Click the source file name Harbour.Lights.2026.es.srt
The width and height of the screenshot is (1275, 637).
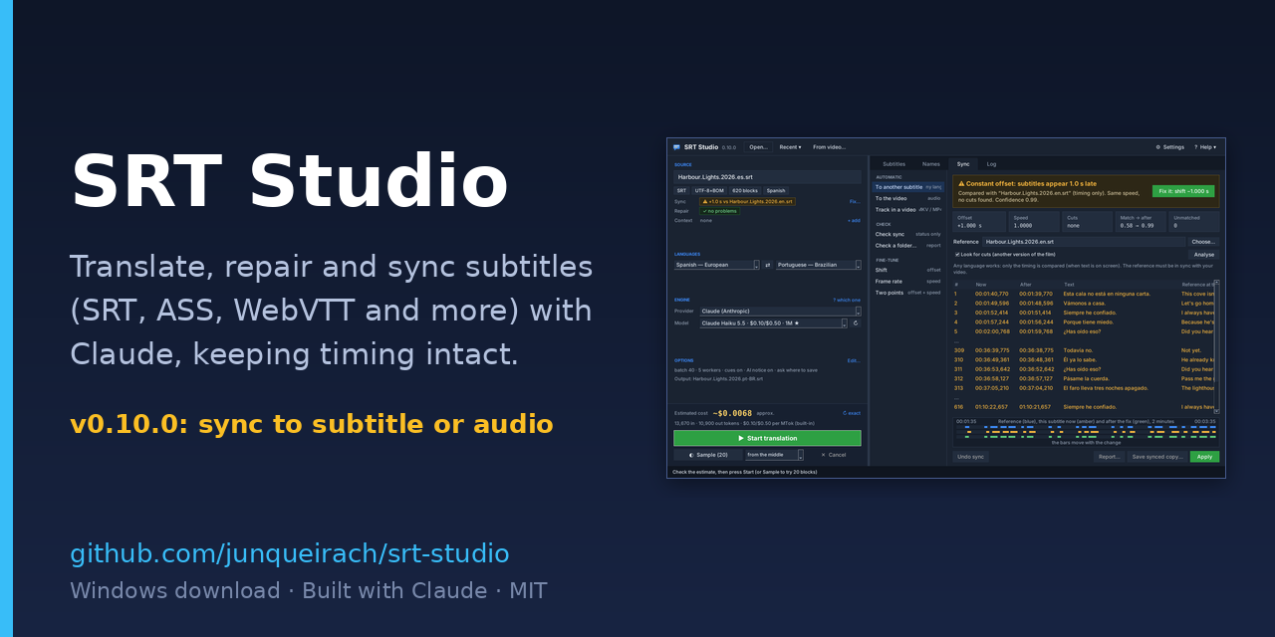pos(767,176)
